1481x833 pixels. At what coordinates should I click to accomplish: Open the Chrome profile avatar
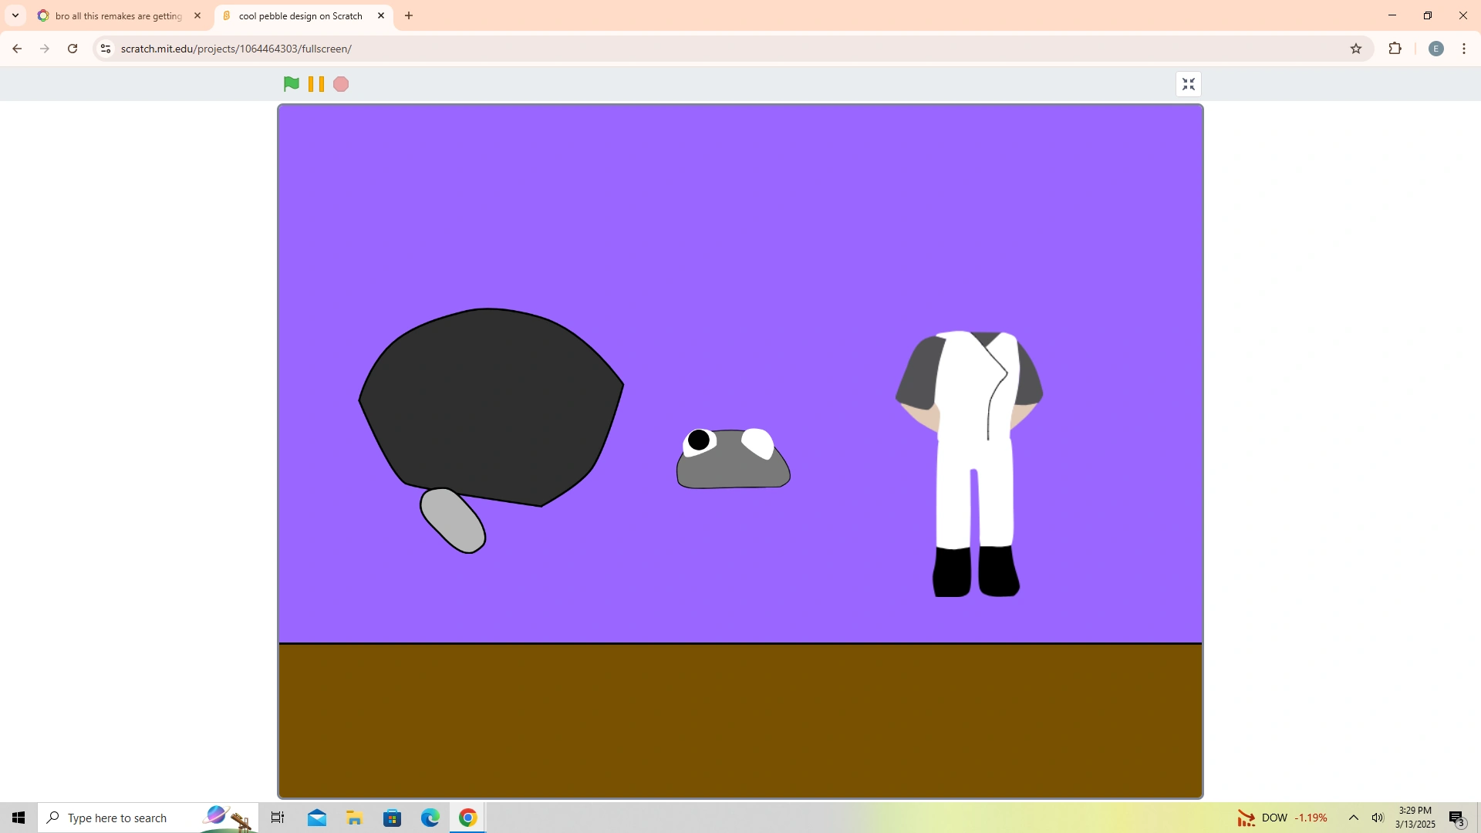point(1435,48)
